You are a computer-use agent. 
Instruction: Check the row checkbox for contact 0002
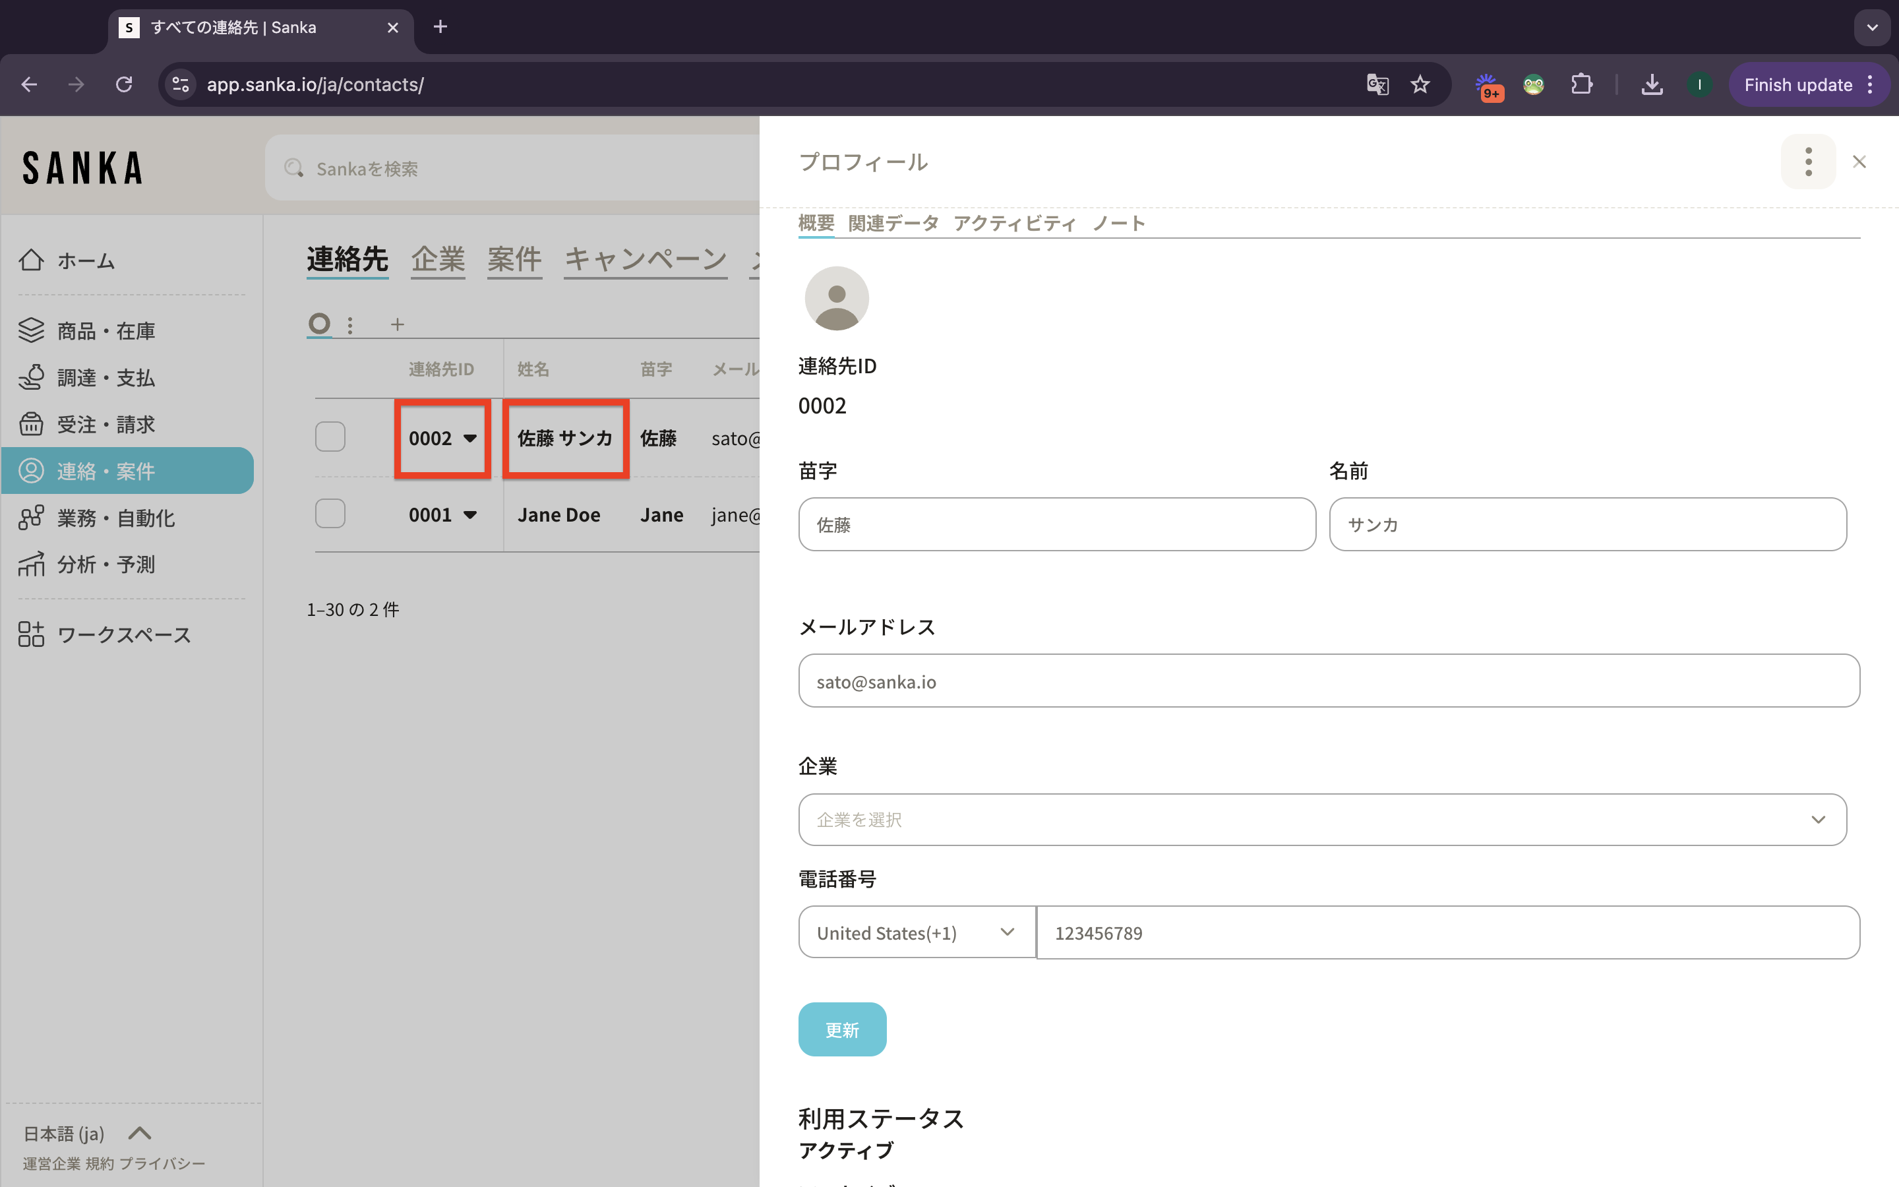(x=330, y=437)
